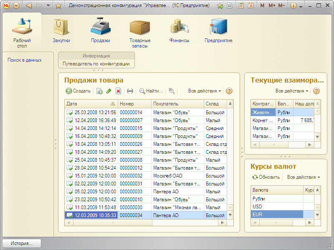Screen dimensions: 334x250
Task: Select the Рубли currency row
Action: point(282,199)
